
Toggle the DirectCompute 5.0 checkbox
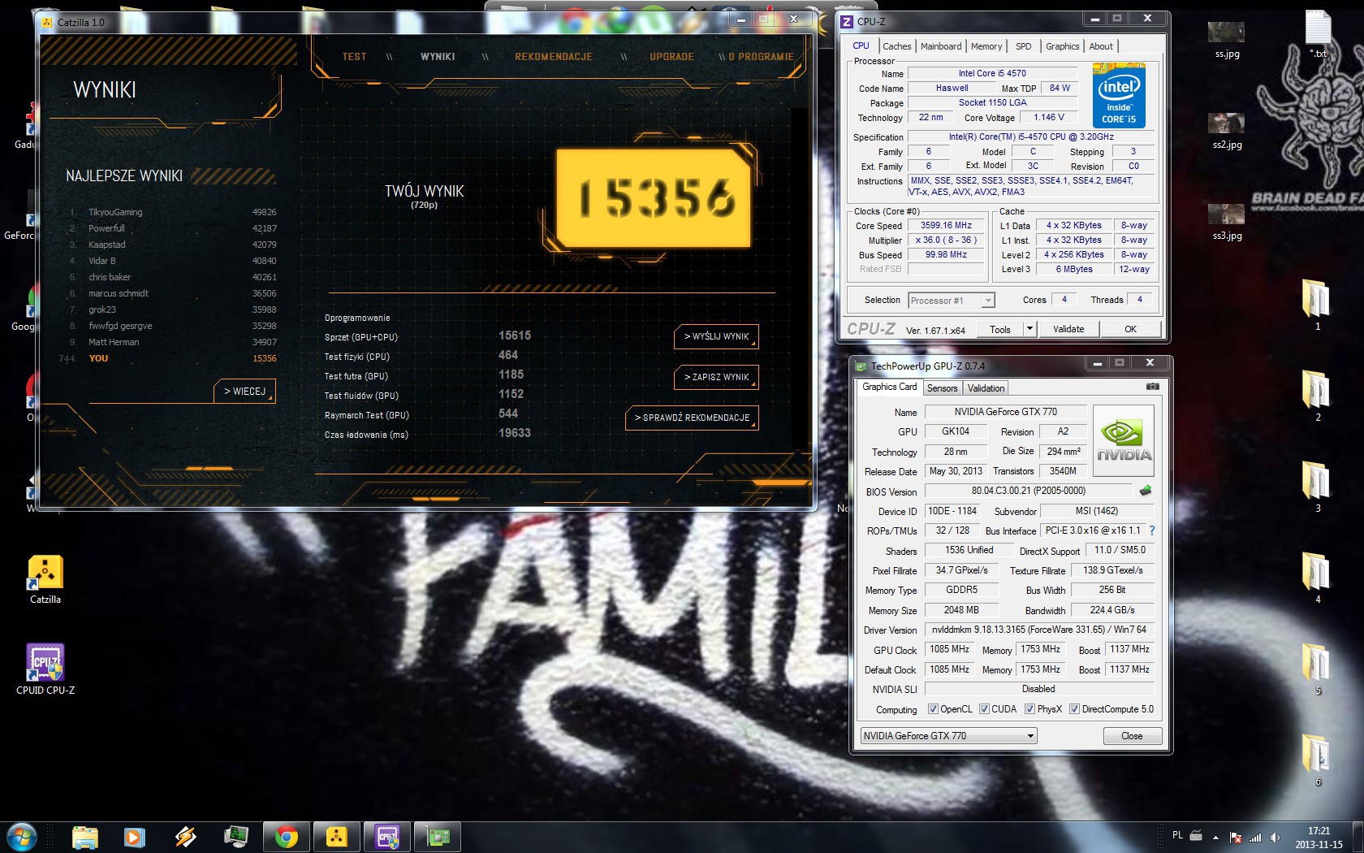point(1074,709)
